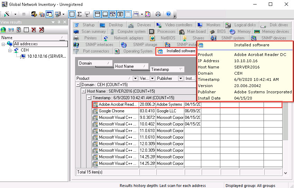This screenshot has height=188, width=294.
Task: Toggle the bottom-pane layout button
Action: click(105, 14)
